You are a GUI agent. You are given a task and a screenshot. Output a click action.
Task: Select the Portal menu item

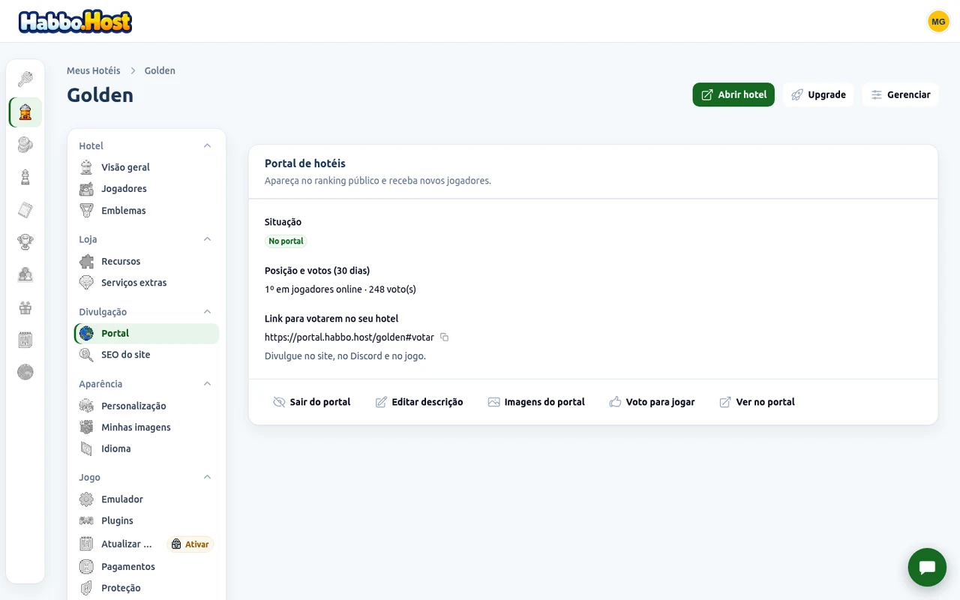(146, 334)
